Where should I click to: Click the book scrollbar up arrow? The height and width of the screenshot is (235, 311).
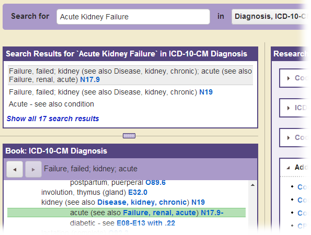point(252,185)
